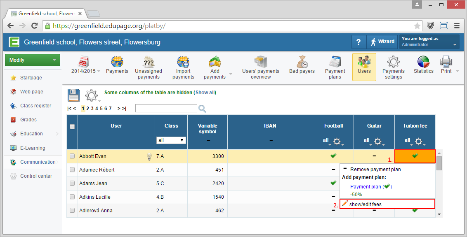467x237 pixels.
Task: Go to page 3 of users
Action: point(92,109)
